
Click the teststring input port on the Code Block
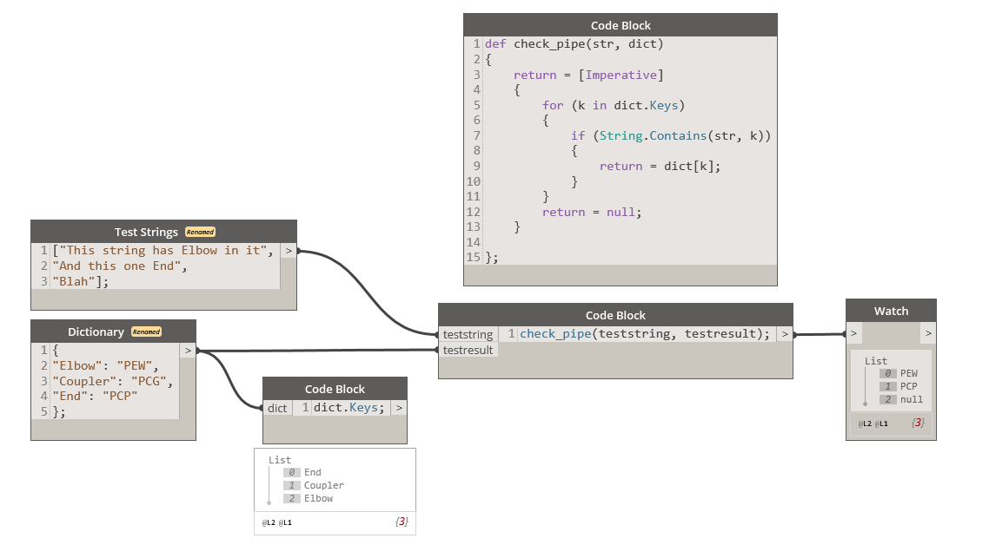pyautogui.click(x=468, y=334)
